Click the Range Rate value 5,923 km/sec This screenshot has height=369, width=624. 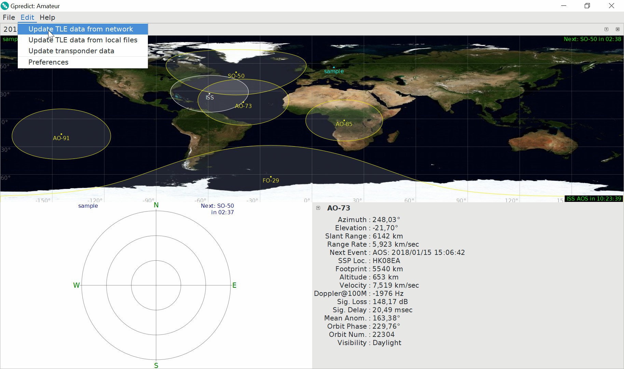(x=396, y=244)
